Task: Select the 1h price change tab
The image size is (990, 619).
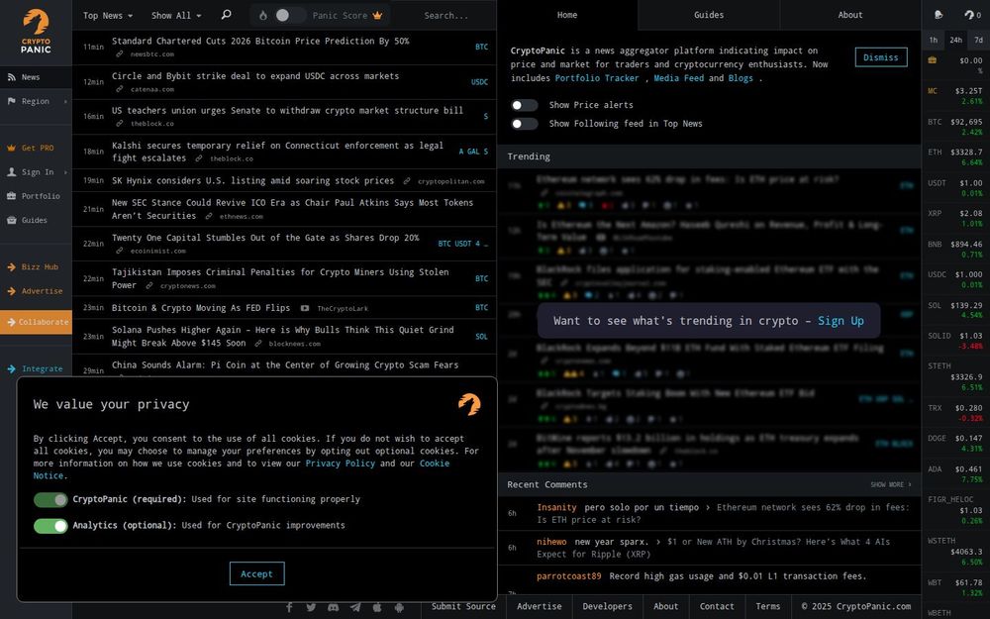Action: coord(934,40)
